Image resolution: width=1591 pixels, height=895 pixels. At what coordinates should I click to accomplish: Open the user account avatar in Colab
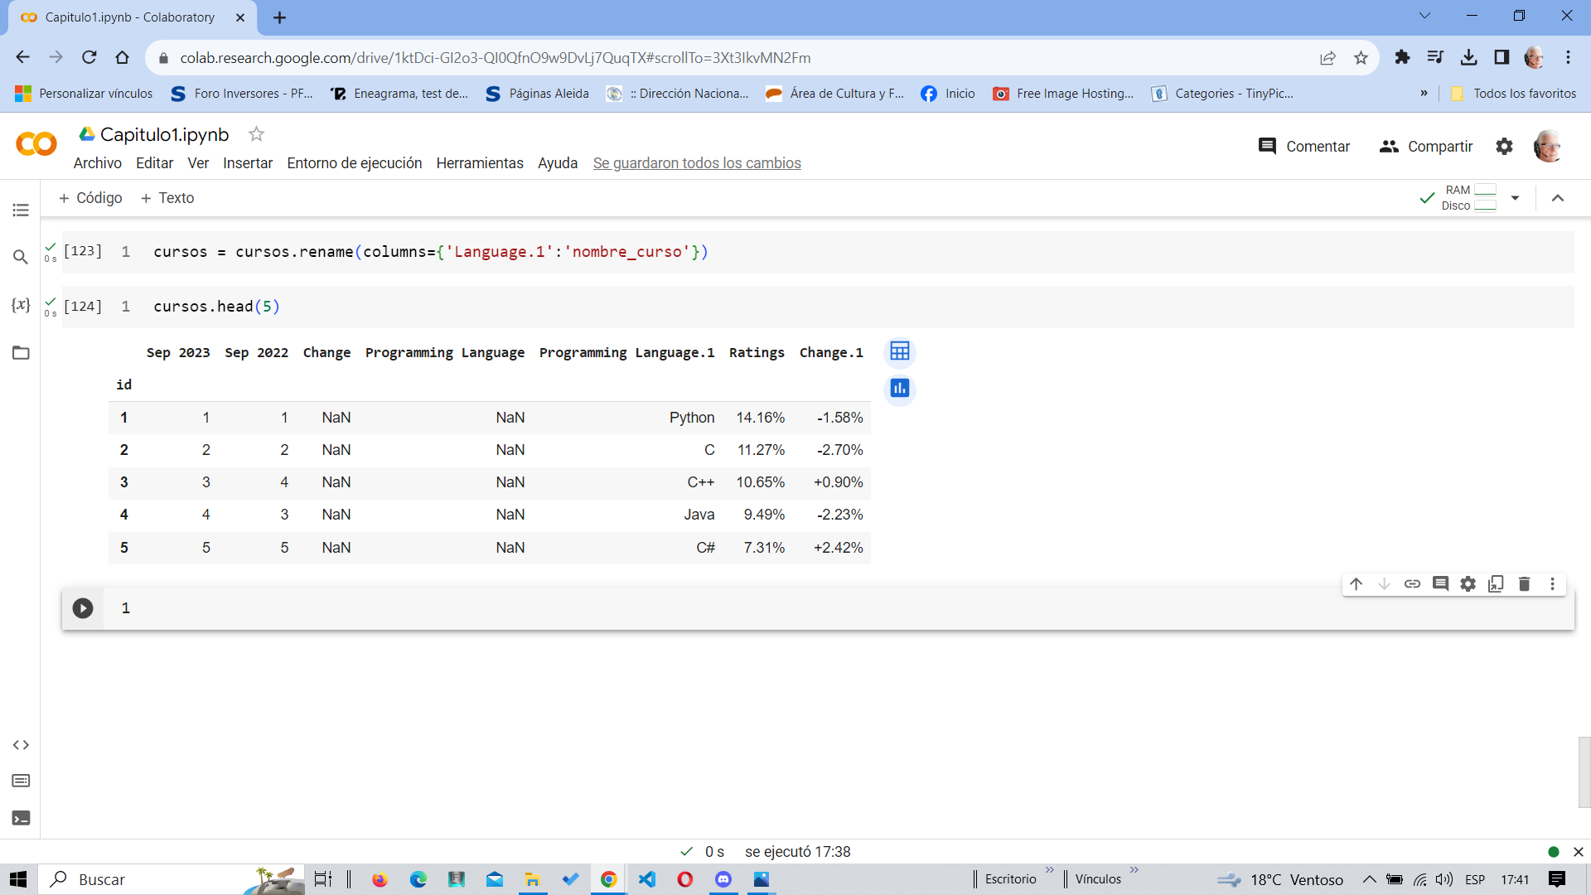point(1548,147)
